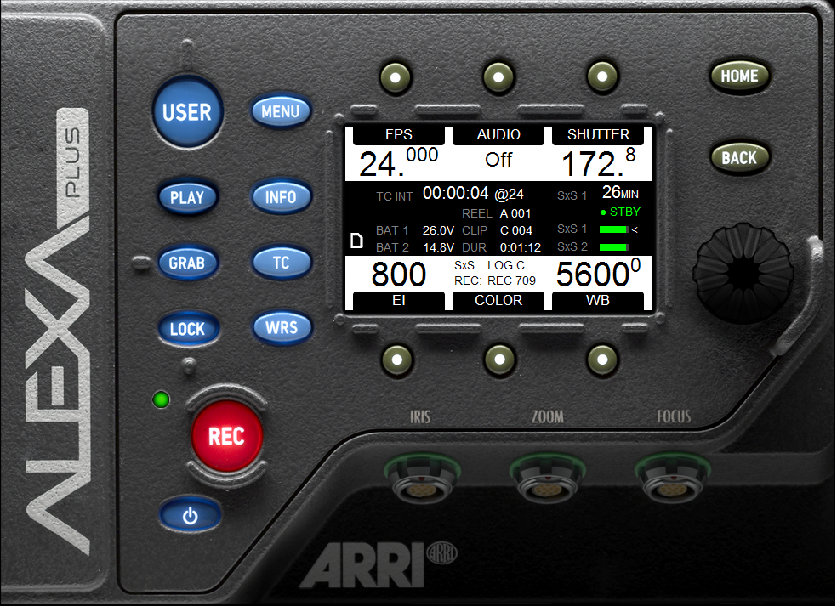Click the IRIS connector socket

coord(422,479)
